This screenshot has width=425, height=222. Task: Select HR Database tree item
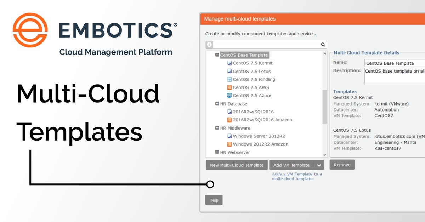pos(234,104)
